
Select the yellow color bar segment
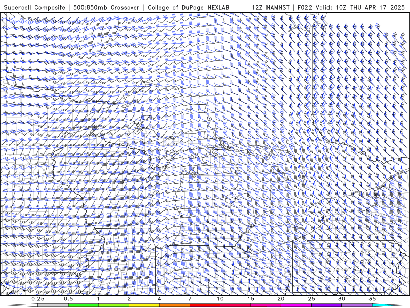pos(144,305)
